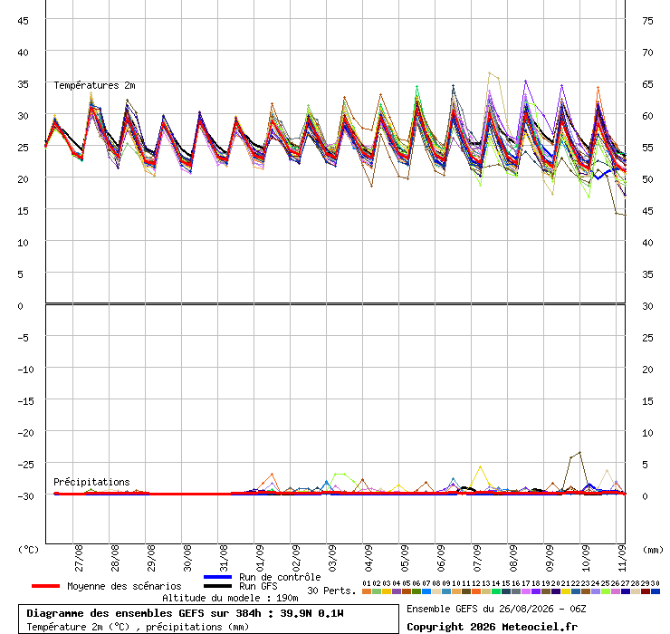Image resolution: width=670 pixels, height=634 pixels.
Task: Click the 11/09 date axis label
Action: point(622,558)
